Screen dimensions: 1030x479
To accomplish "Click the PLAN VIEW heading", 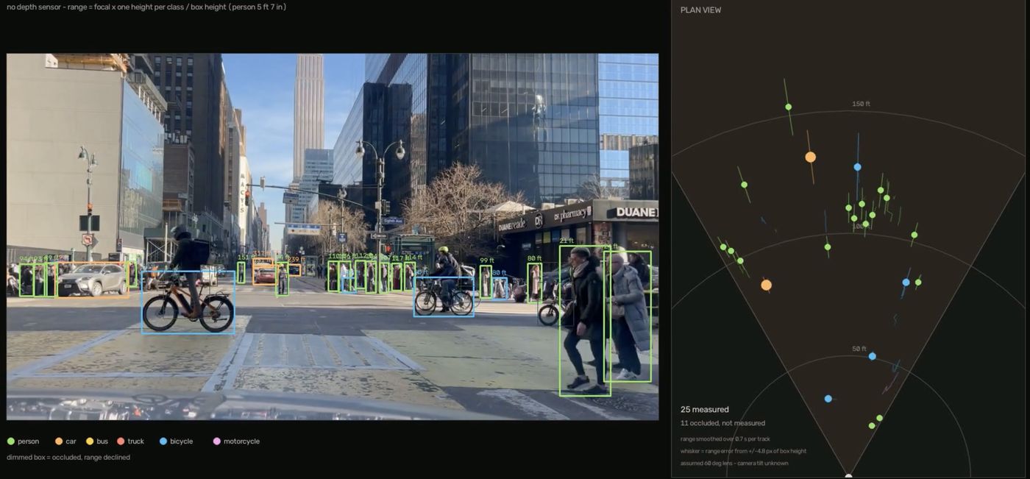I will point(700,10).
